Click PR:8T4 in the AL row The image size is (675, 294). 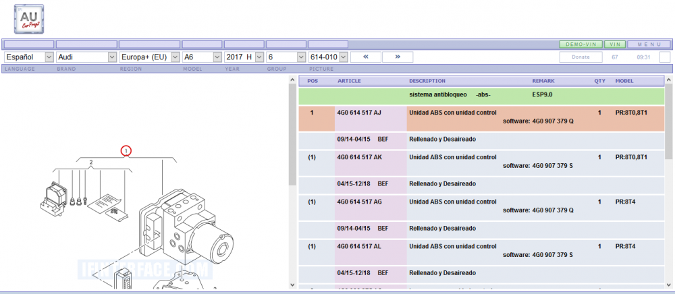[626, 246]
